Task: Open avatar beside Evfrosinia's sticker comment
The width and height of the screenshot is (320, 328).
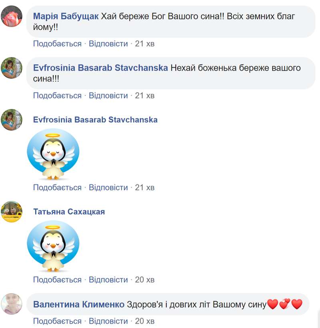Action: tap(12, 120)
